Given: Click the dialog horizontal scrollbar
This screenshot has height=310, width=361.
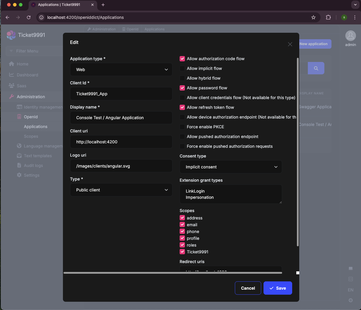Looking at the screenshot, I should 173,273.
